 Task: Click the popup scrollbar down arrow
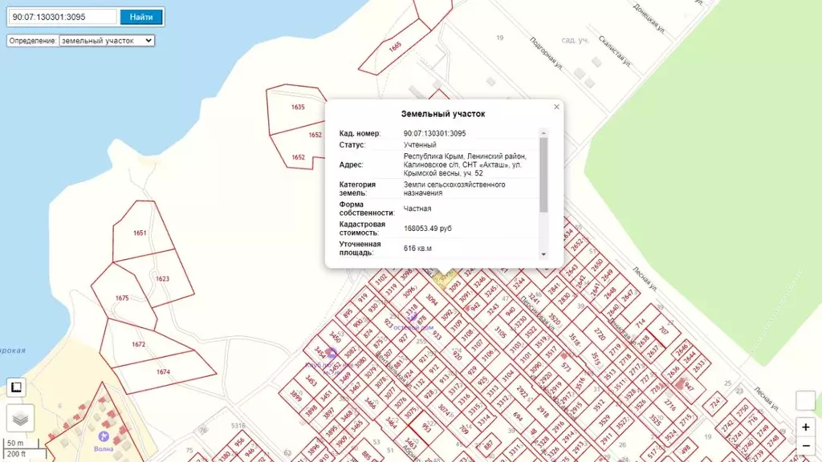click(x=543, y=254)
